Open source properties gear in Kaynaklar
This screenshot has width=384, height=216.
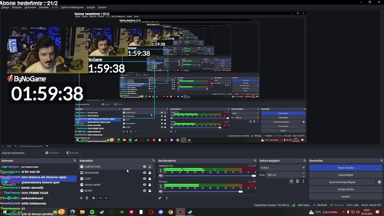(x=94, y=198)
